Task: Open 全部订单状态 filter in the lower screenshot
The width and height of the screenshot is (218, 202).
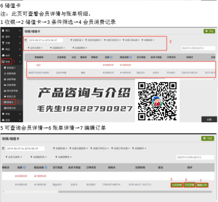Action: 100,148
